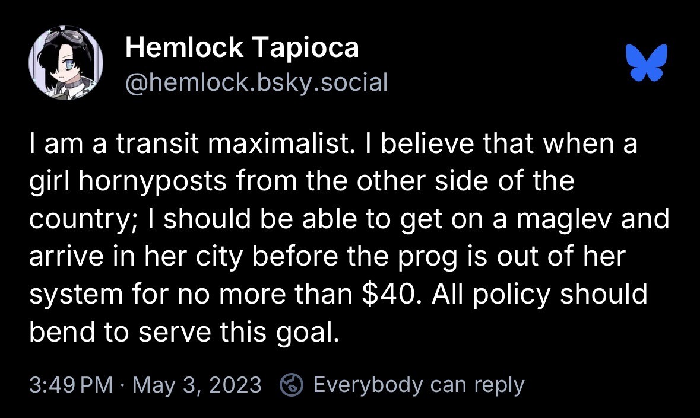
Task: Click the 3:49 PM timestamp
Action: coord(70,385)
